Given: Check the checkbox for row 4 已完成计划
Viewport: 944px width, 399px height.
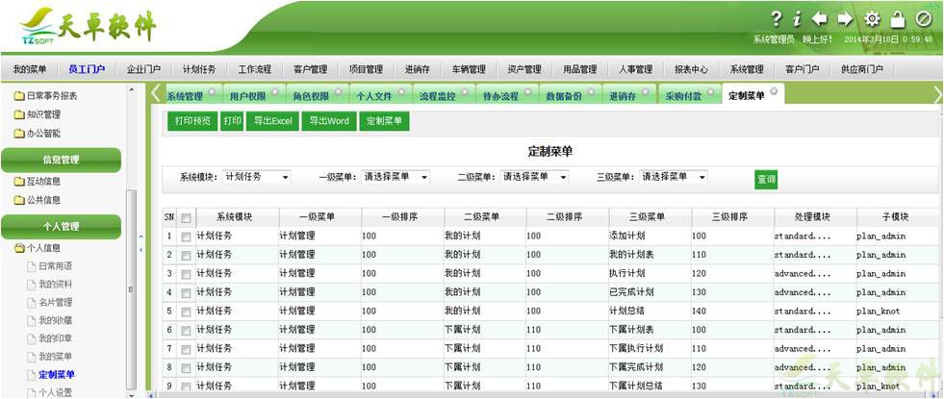Looking at the screenshot, I should (x=186, y=293).
